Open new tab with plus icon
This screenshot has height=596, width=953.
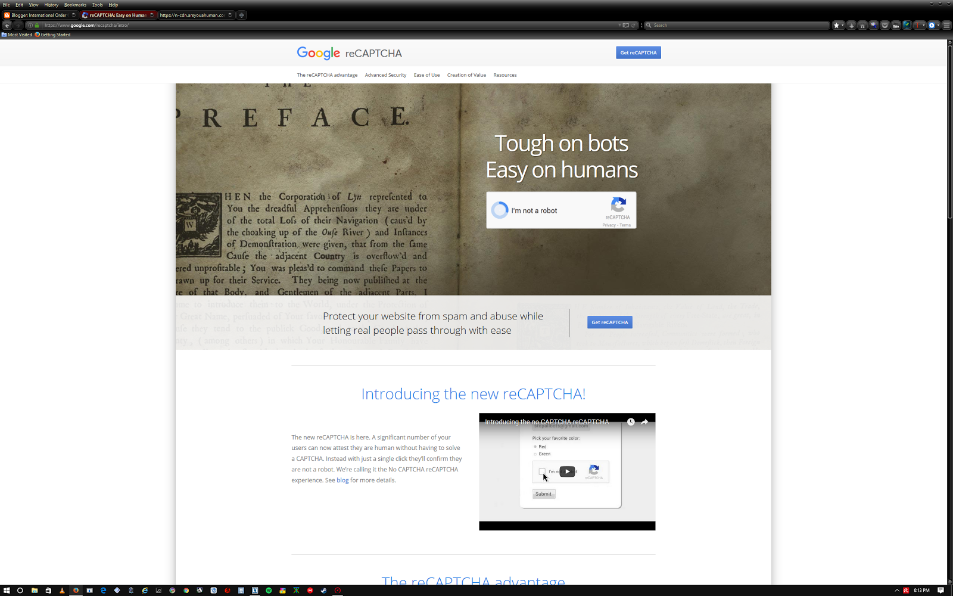242,15
